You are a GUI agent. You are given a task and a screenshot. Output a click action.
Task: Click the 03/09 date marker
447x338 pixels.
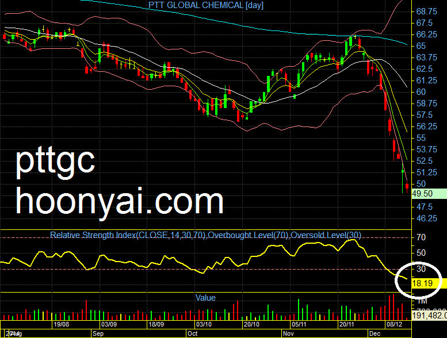(109, 324)
